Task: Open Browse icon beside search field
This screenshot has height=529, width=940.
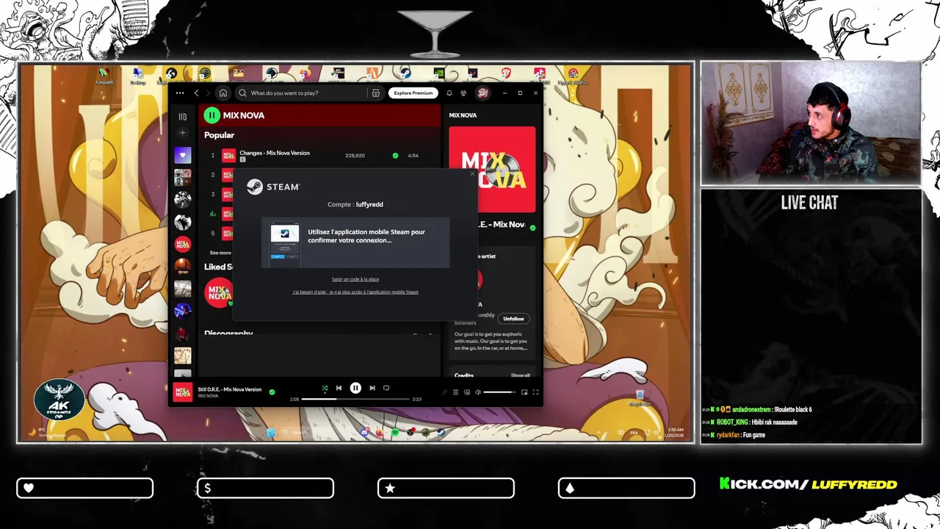Action: (376, 93)
